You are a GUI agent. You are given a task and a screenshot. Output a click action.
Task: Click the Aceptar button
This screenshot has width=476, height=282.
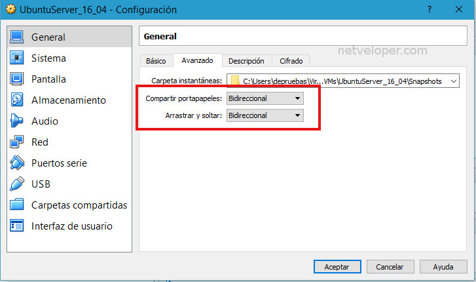point(337,267)
